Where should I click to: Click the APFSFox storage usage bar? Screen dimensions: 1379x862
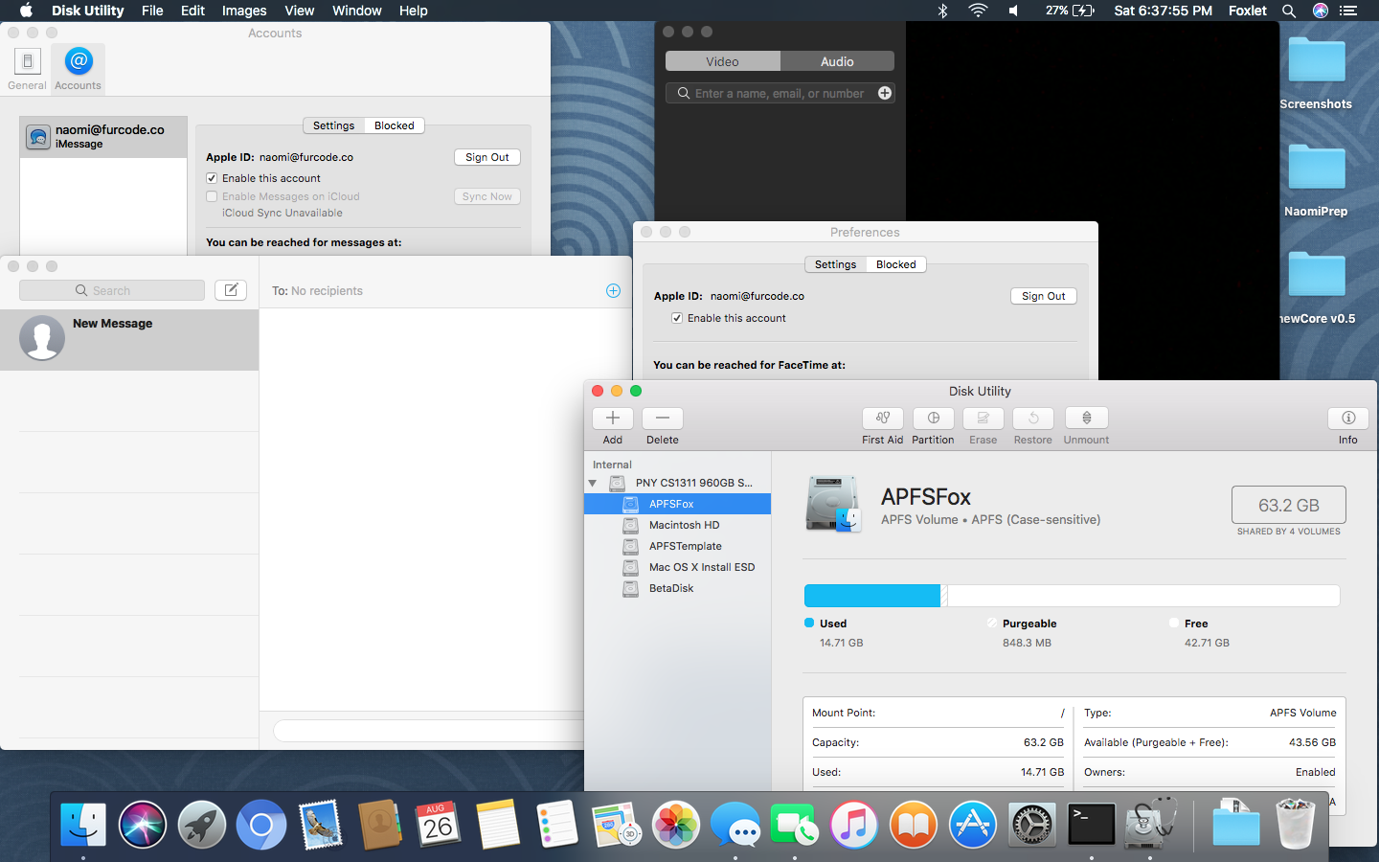(1072, 596)
